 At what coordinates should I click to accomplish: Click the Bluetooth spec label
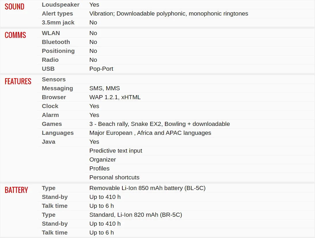pos(56,42)
